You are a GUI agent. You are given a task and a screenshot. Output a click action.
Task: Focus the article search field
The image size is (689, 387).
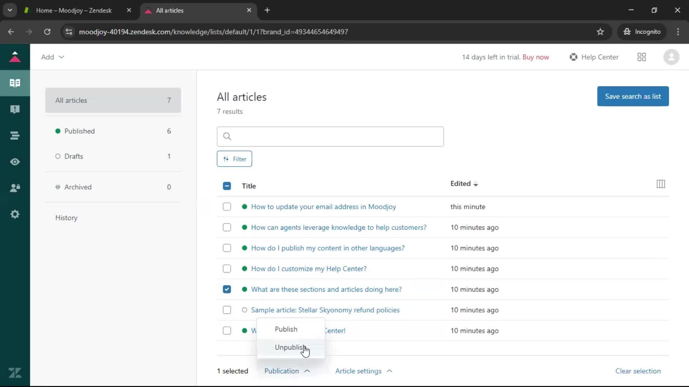click(x=330, y=136)
